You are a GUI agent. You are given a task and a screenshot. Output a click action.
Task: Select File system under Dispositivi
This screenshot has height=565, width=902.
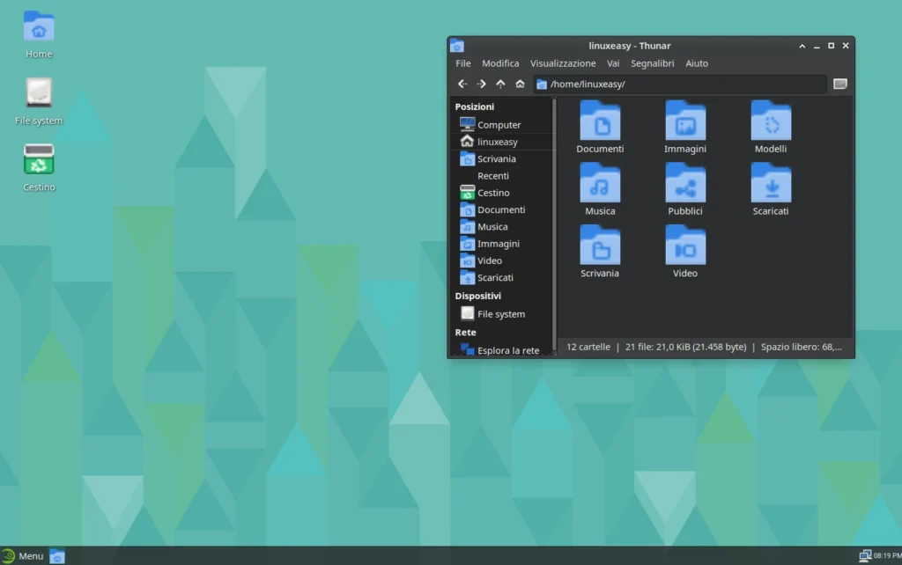(x=499, y=313)
